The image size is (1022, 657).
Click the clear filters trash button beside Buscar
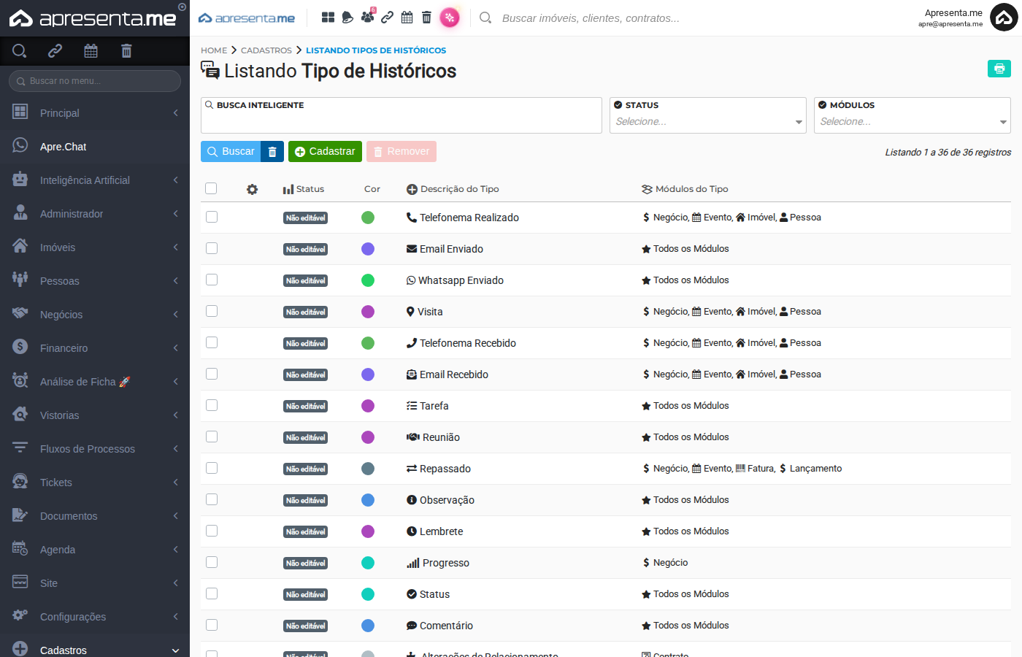coord(272,152)
